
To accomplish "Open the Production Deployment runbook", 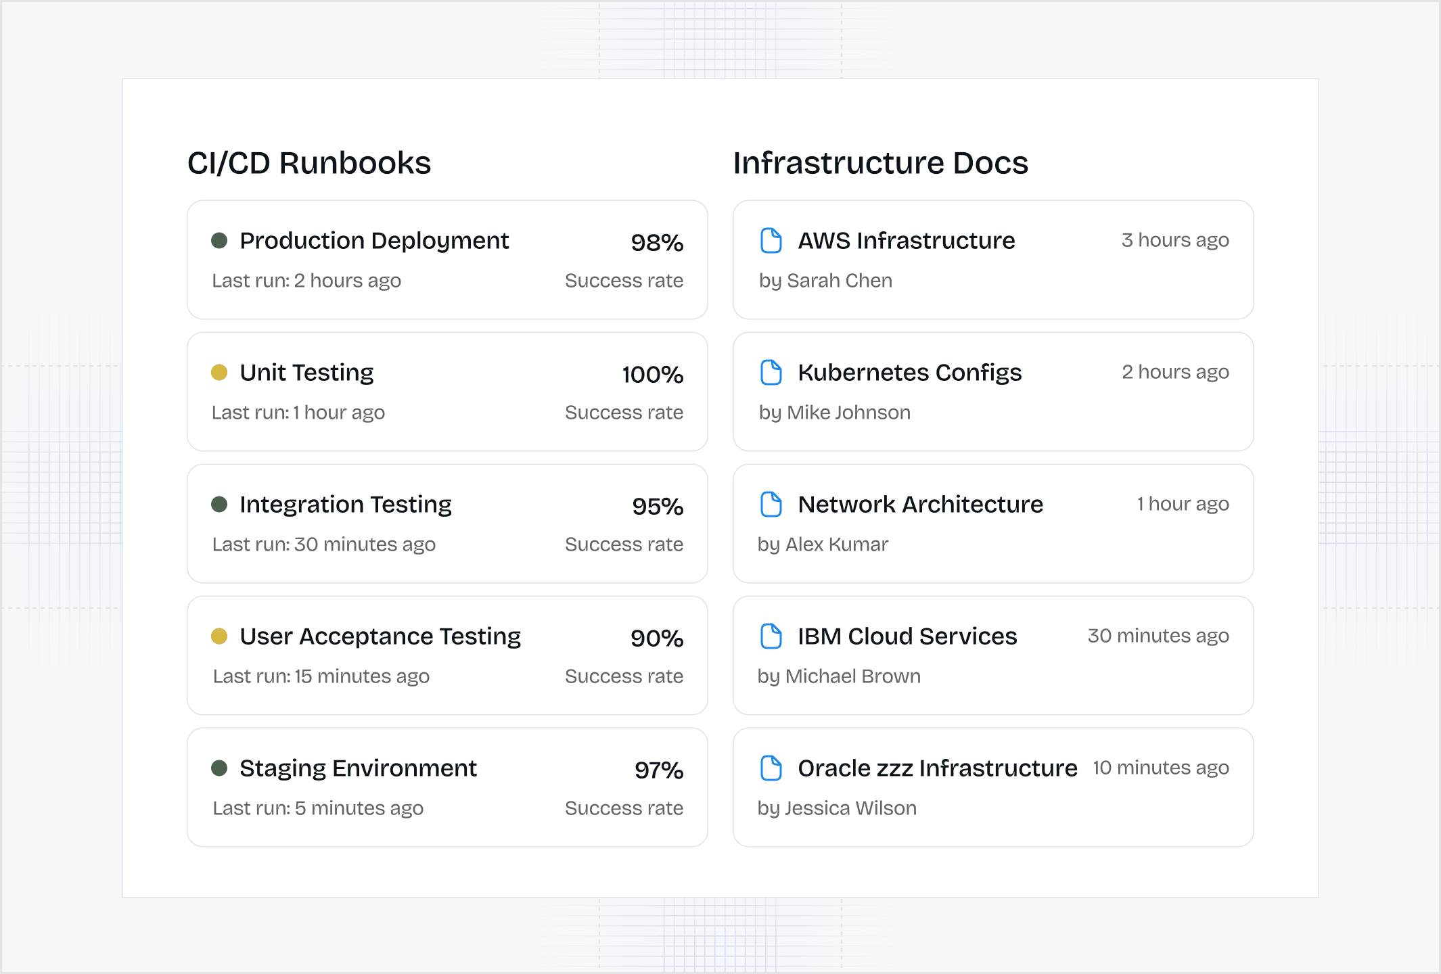I will point(373,241).
